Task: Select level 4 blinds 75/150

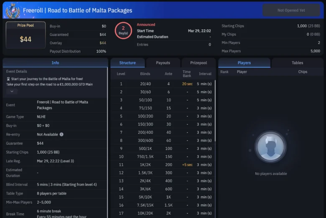Action: [145, 108]
